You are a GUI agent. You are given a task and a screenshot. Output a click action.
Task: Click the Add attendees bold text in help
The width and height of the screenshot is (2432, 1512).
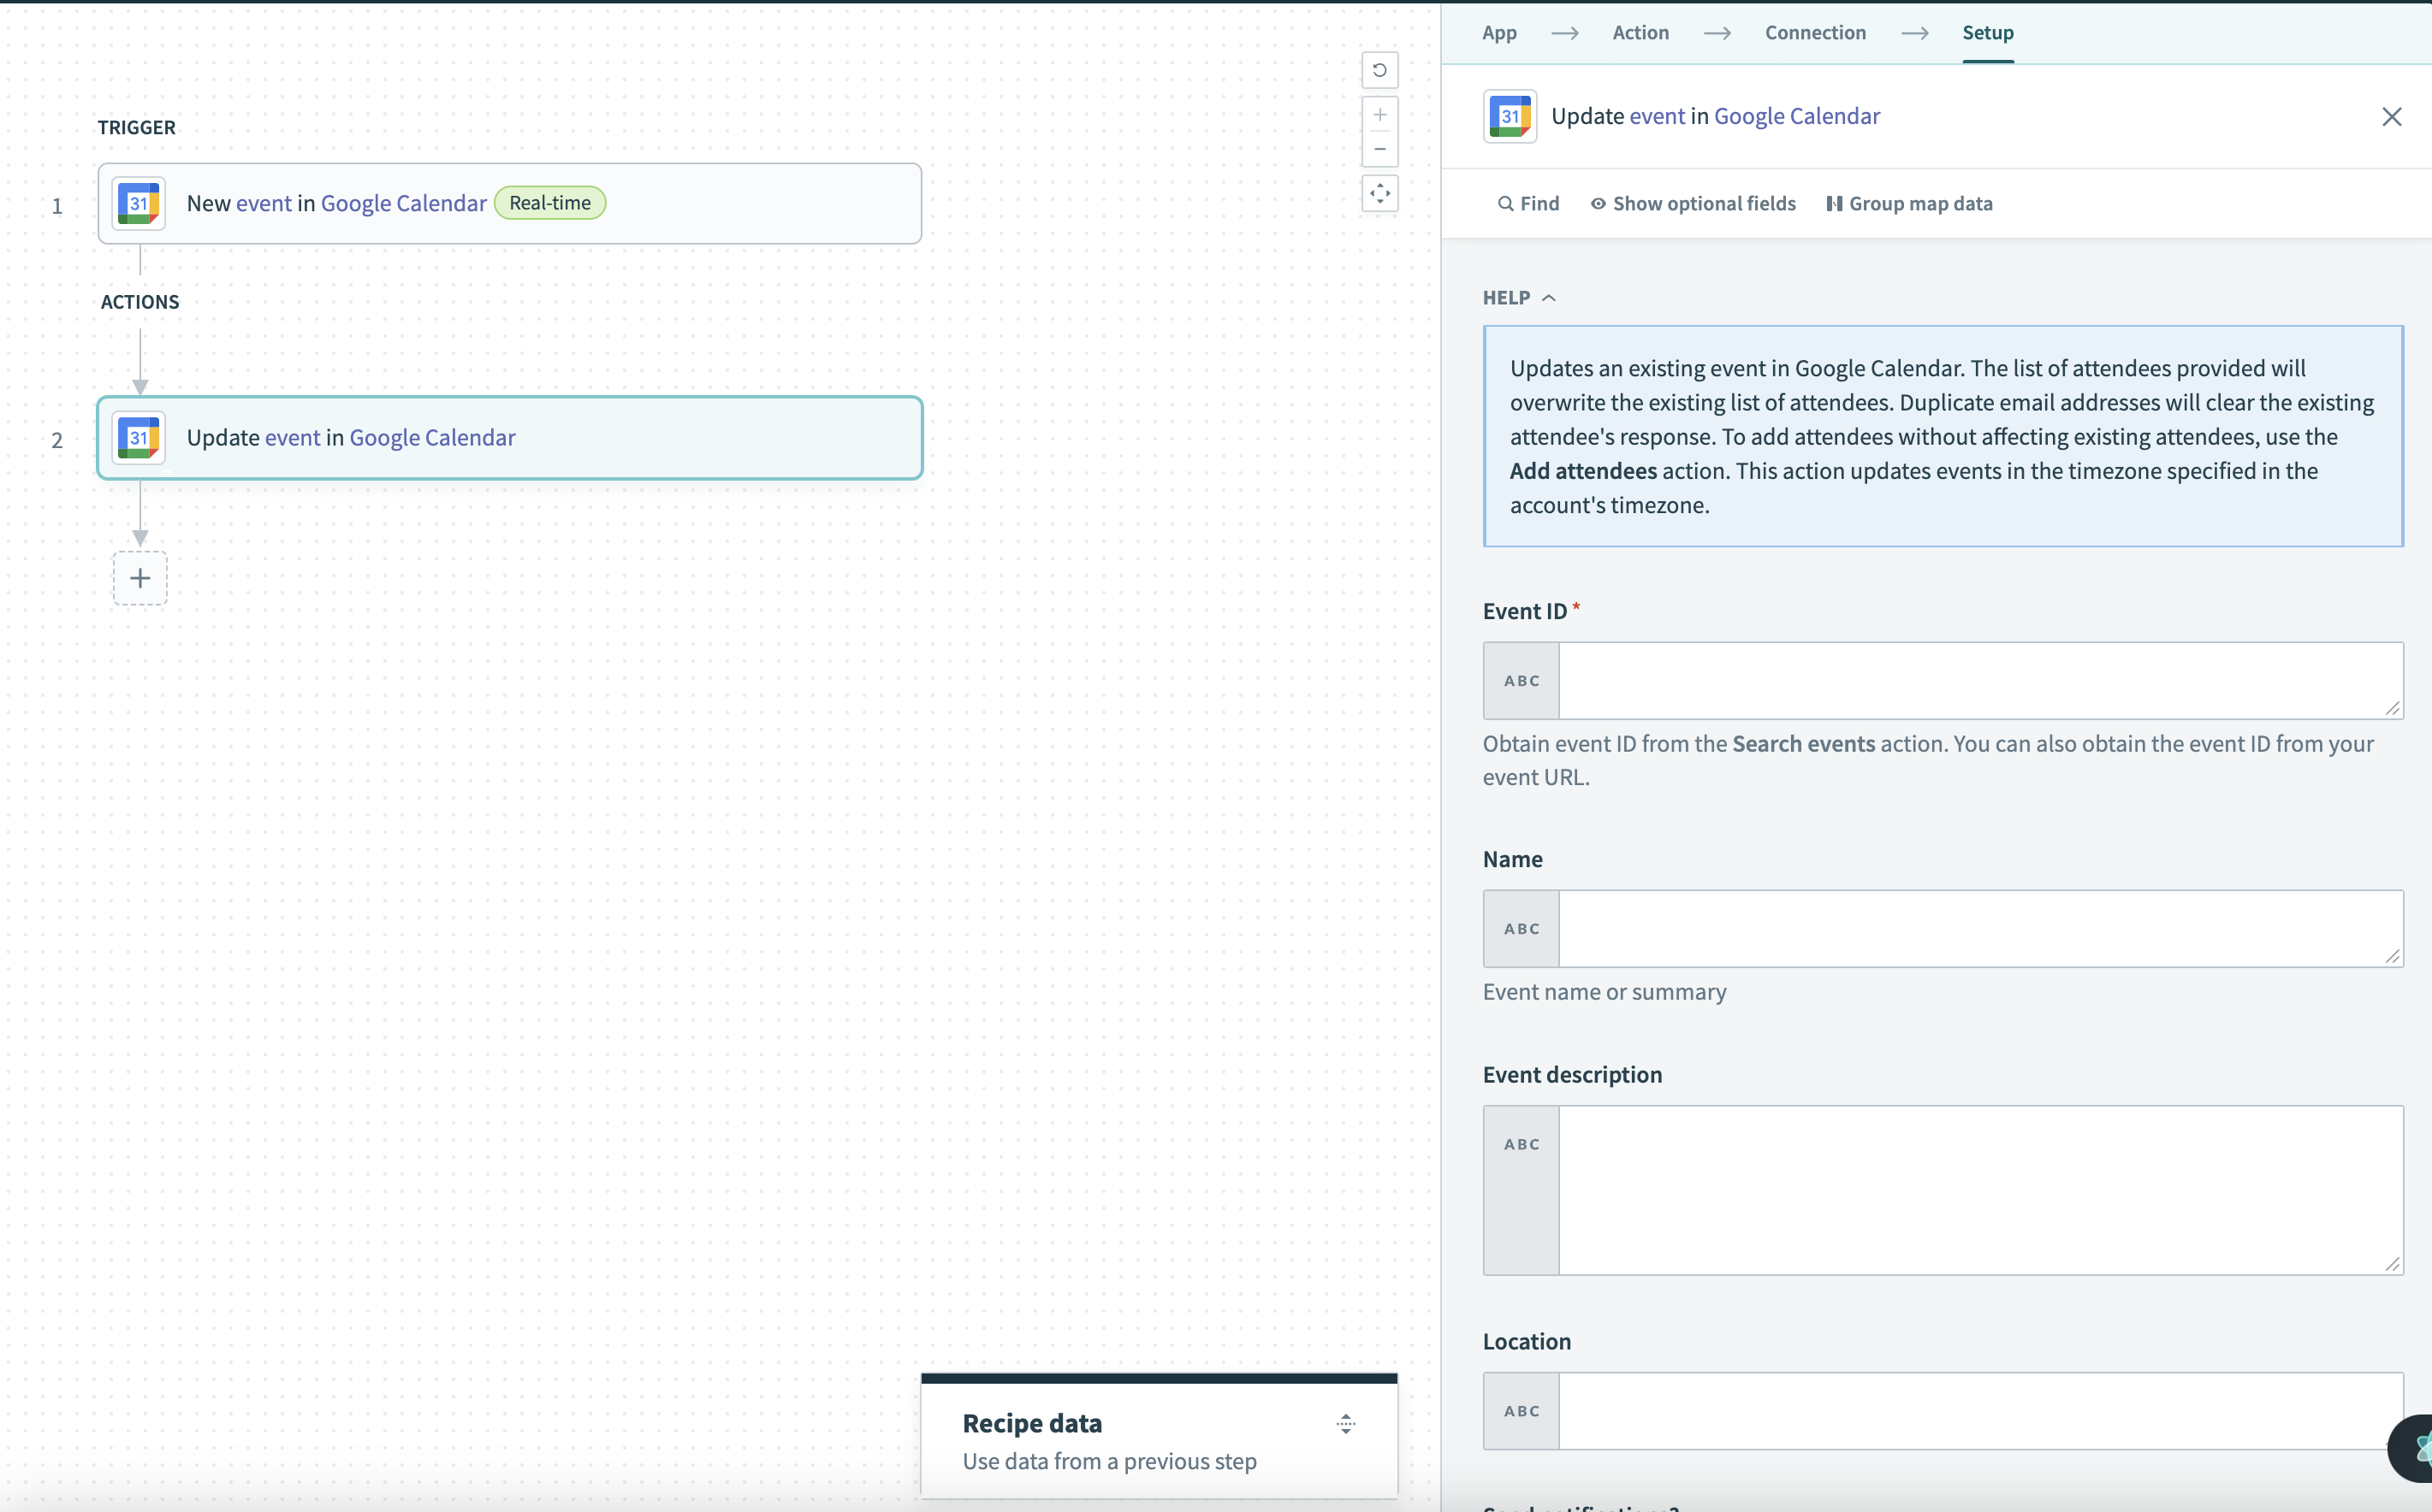[1582, 471]
